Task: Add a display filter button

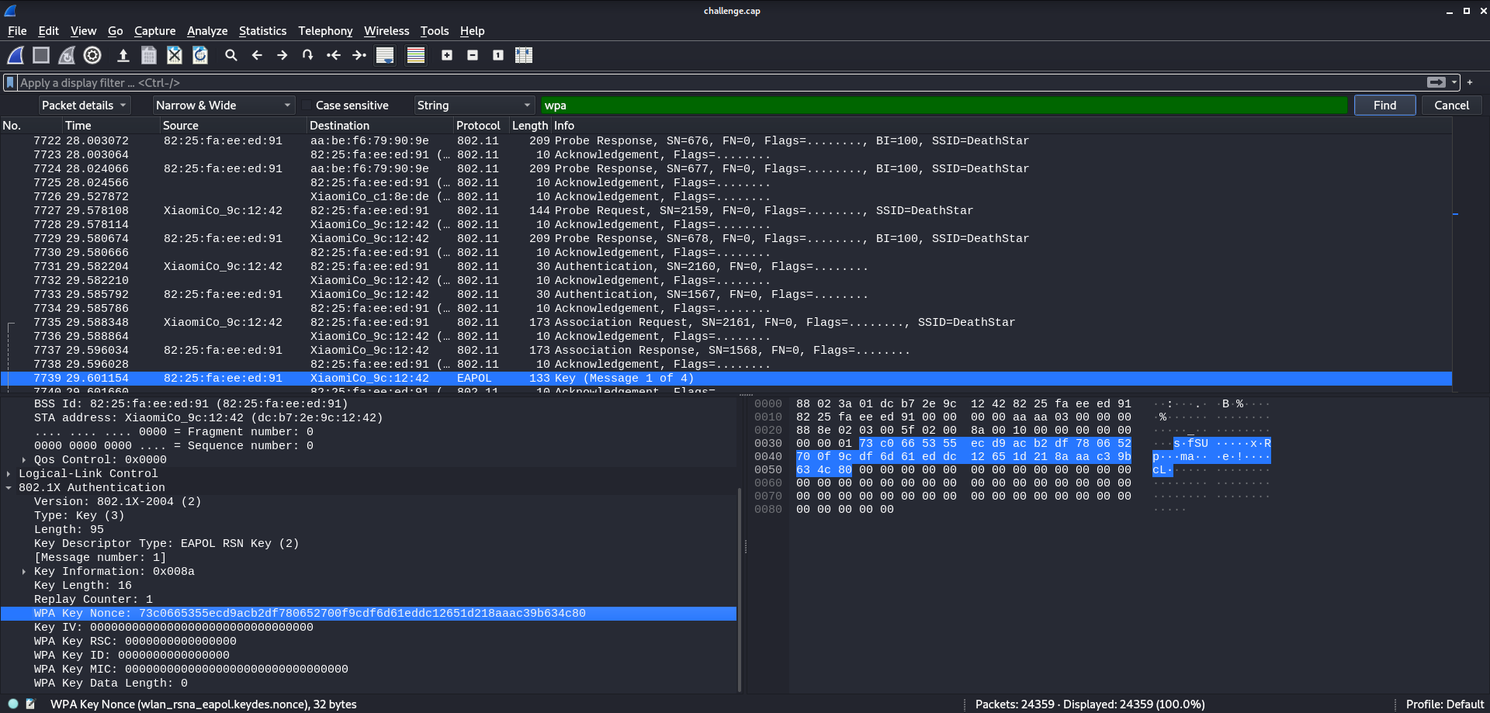Action: coord(1470,82)
